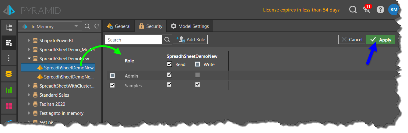Open the green bar chart sidebar icon
This screenshot has width=408, height=133.
9,90
